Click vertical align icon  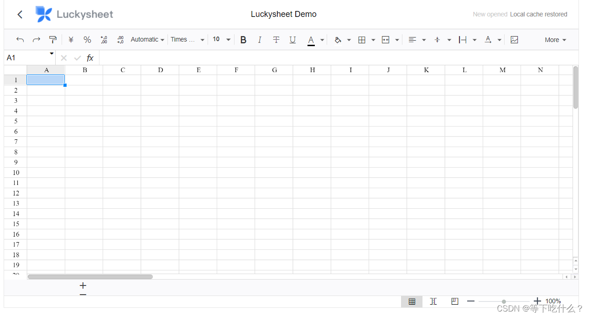[437, 40]
